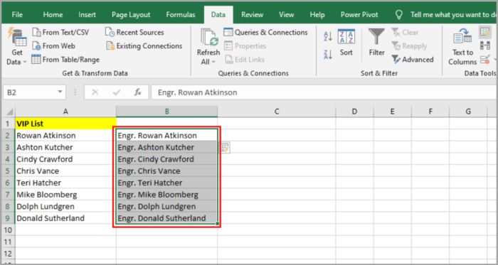This screenshot has height=265, width=498.
Task: Open the File tab
Action: pos(17,15)
